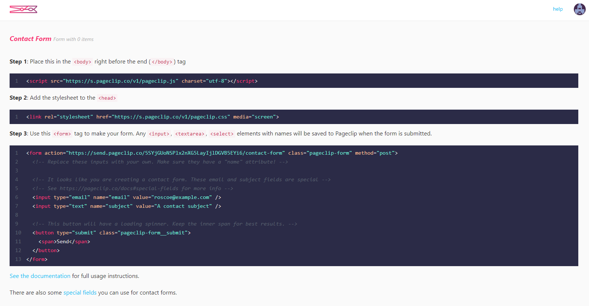Click the <input> inline code tag in Step 3
589x306 pixels.
point(159,134)
